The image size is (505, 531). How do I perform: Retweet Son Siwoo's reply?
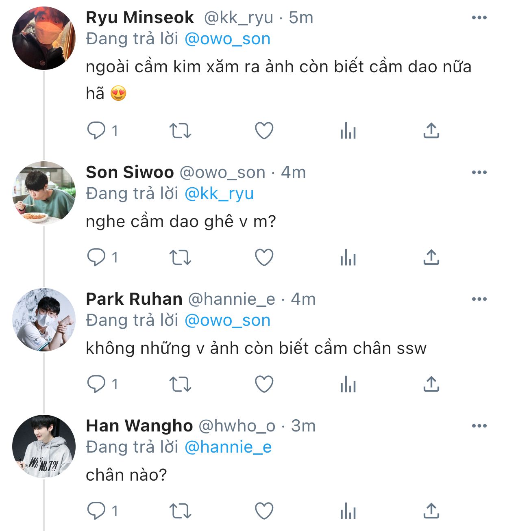pos(180,258)
